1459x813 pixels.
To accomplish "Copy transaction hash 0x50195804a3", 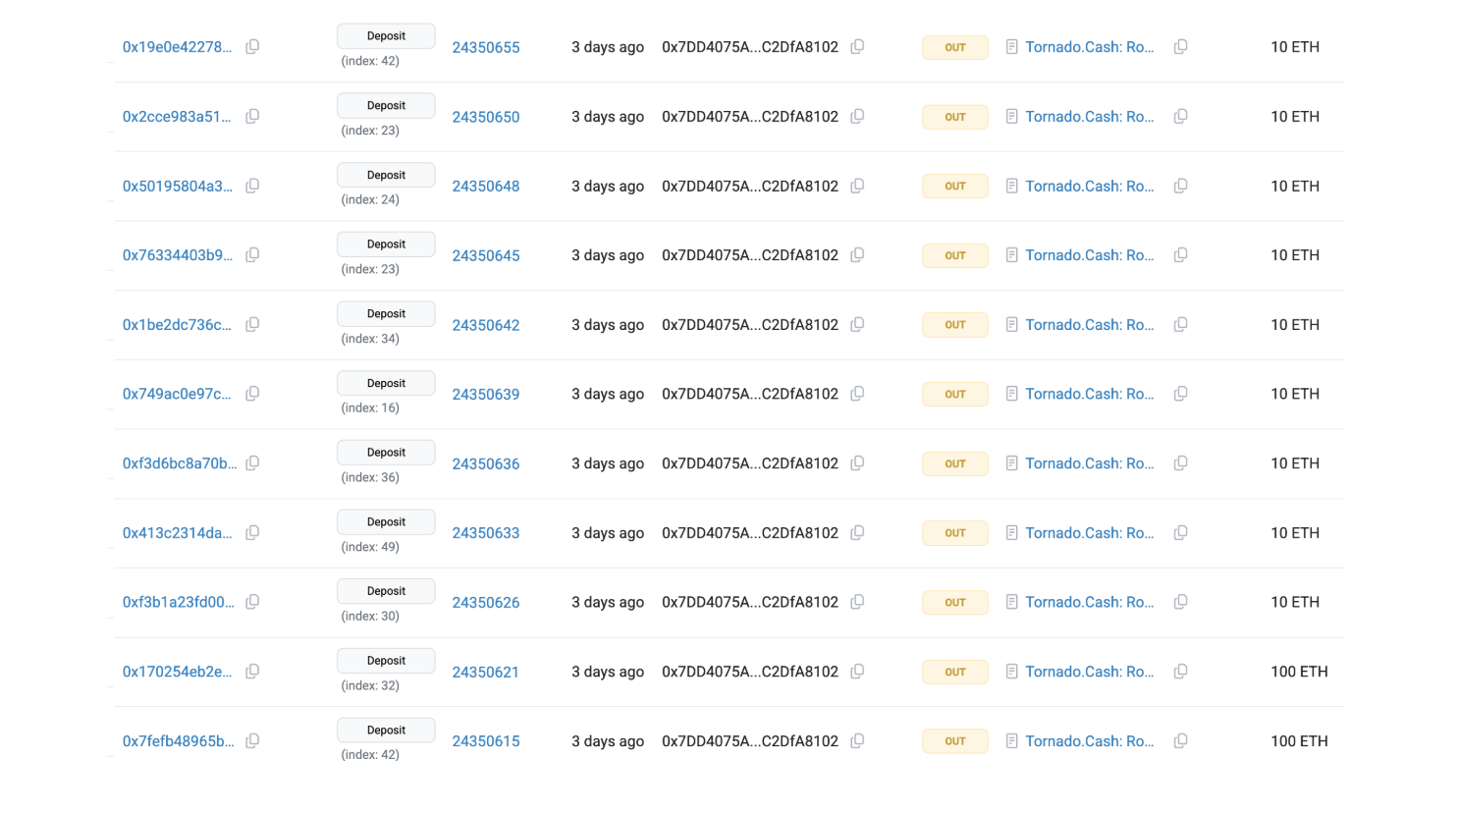I will pos(252,186).
